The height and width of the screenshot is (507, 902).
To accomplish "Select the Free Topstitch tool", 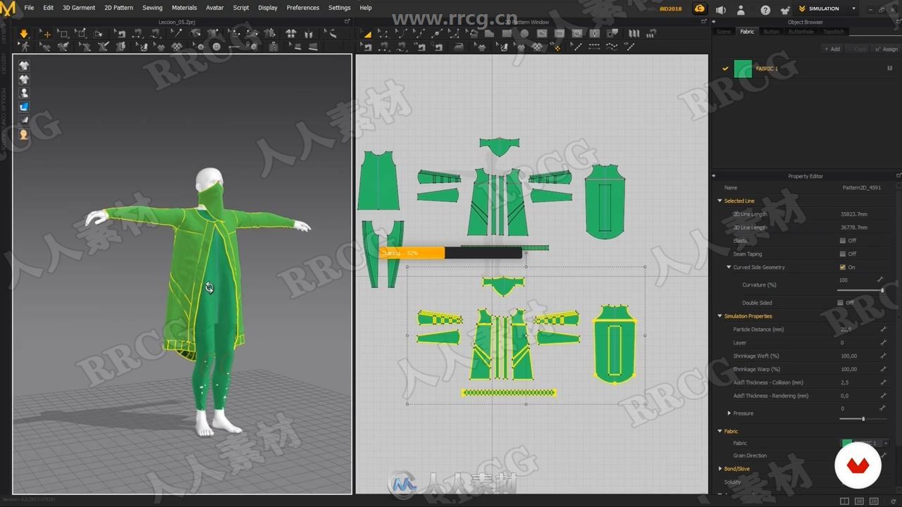I will [x=611, y=46].
